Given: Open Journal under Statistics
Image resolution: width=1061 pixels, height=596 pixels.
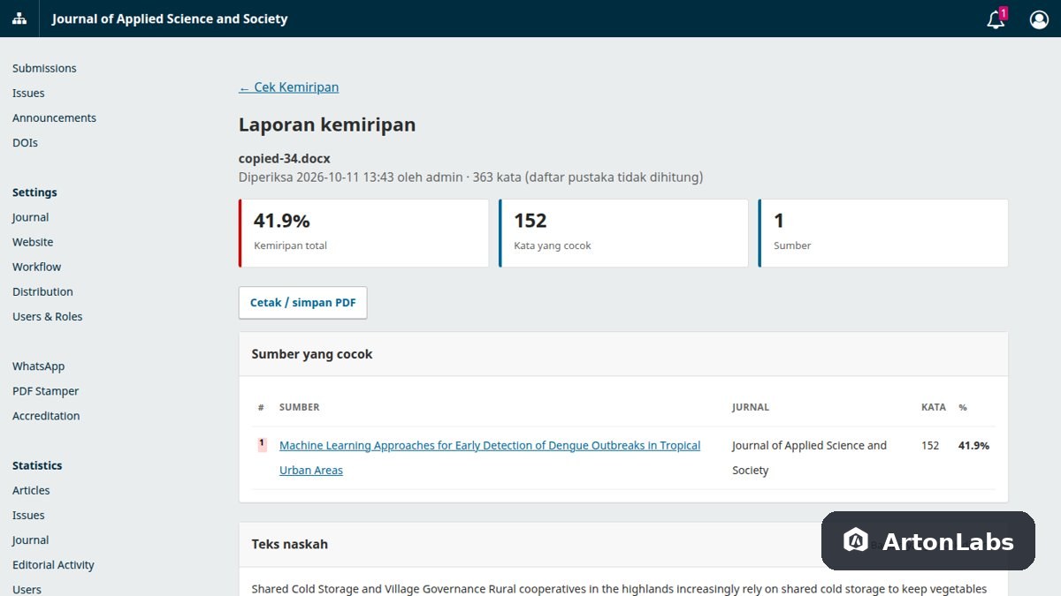Looking at the screenshot, I should (x=30, y=539).
